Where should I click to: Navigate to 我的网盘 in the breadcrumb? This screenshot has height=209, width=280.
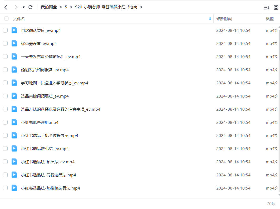[49, 7]
